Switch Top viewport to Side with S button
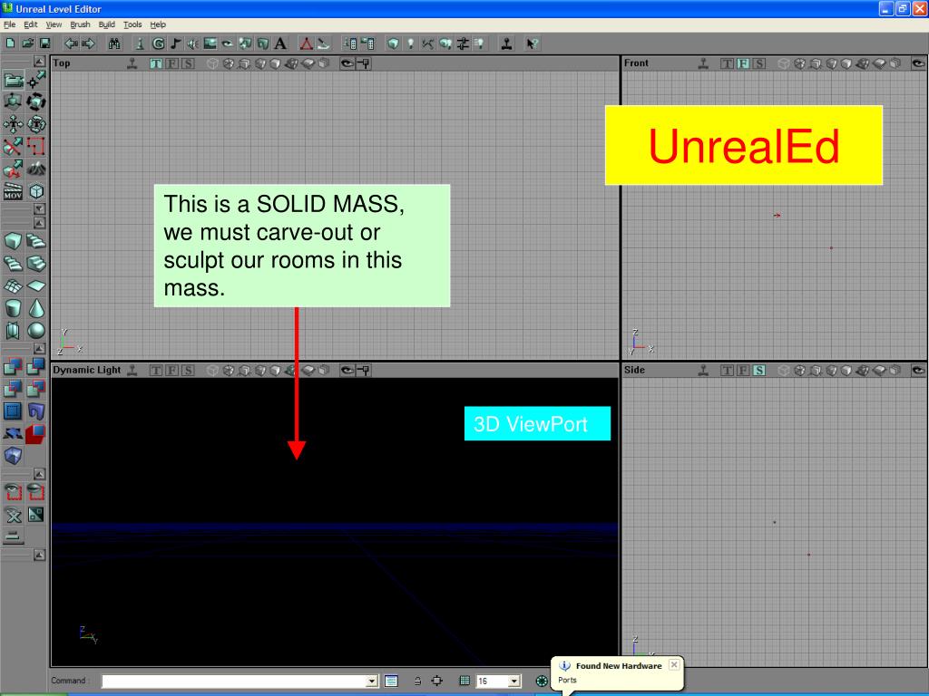The image size is (929, 696). (x=188, y=63)
